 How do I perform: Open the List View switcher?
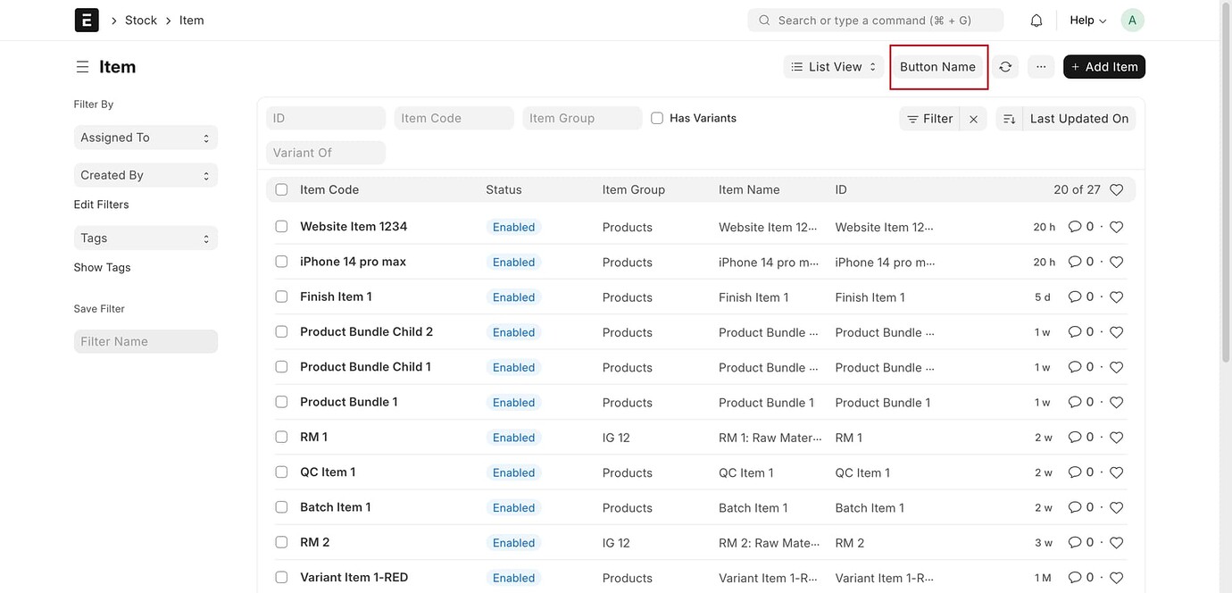click(832, 66)
